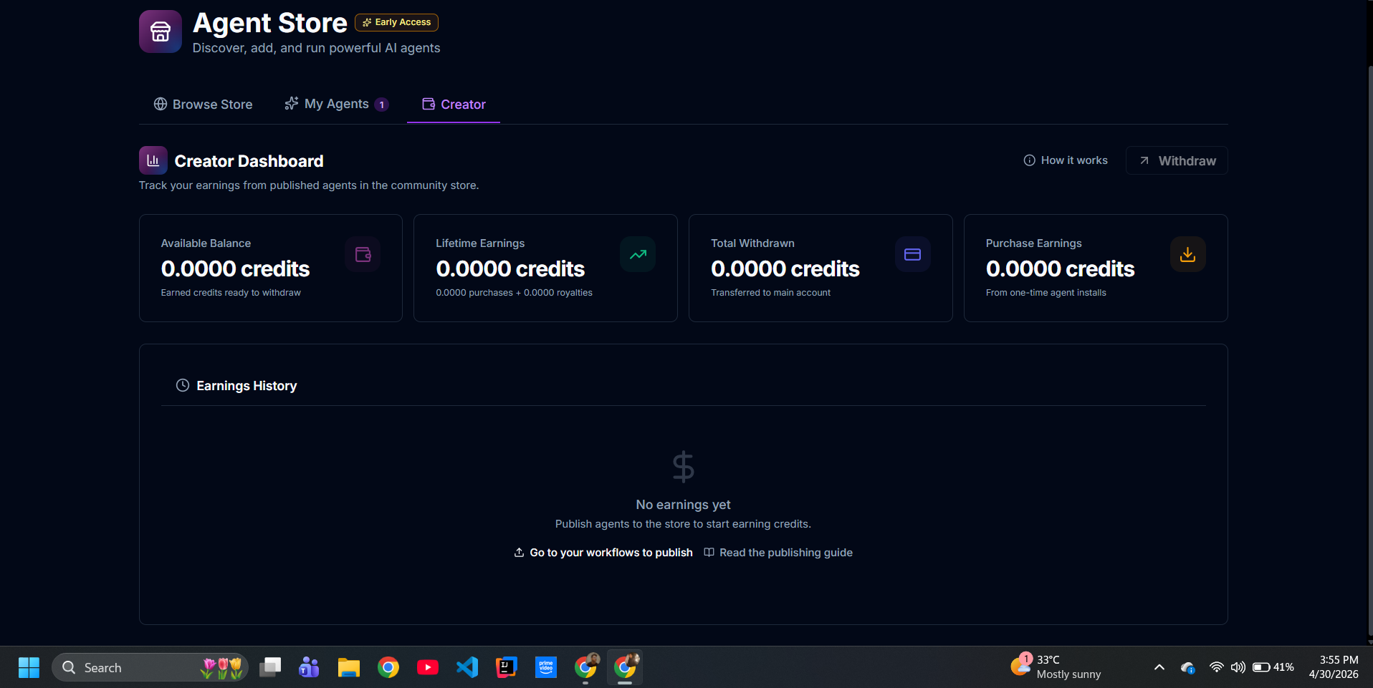Click the download icon in Purchase Earnings

click(x=1187, y=254)
